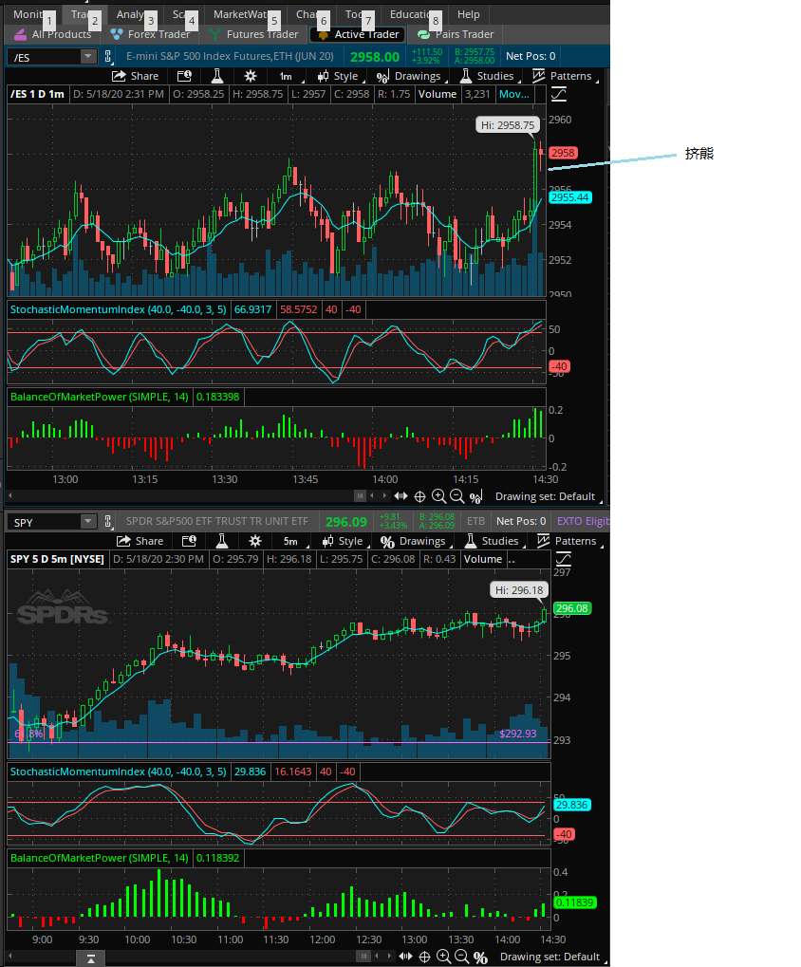Open the Education main tab
The height and width of the screenshot is (967, 801).
click(x=412, y=14)
